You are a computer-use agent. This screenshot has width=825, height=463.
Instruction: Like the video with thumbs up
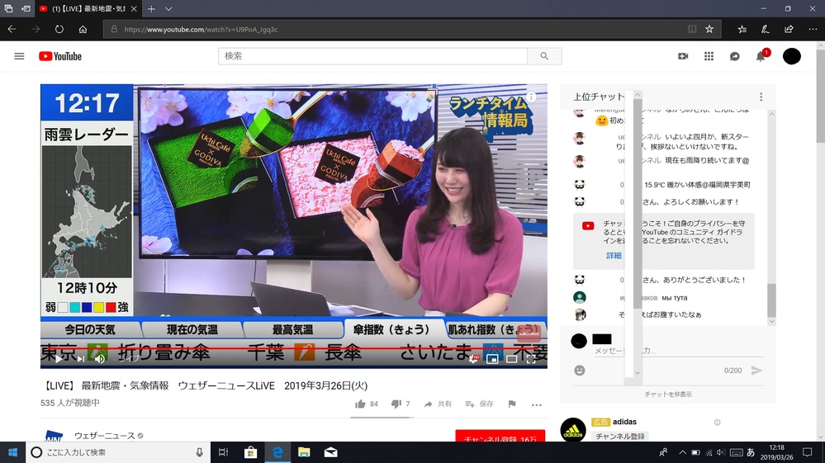[x=360, y=404]
